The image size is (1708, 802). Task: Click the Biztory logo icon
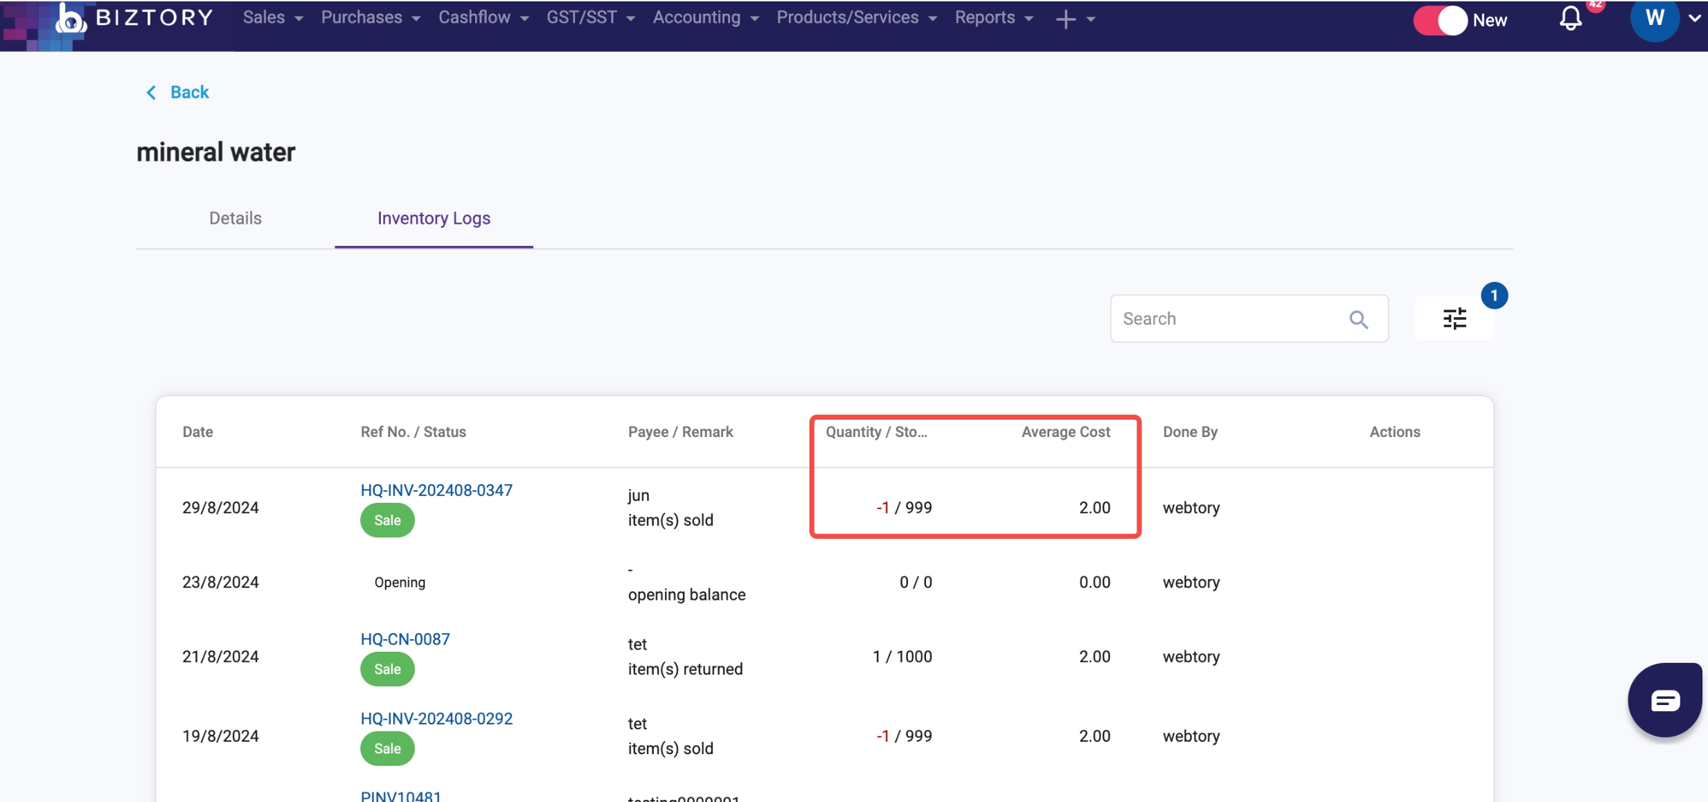pos(71,19)
